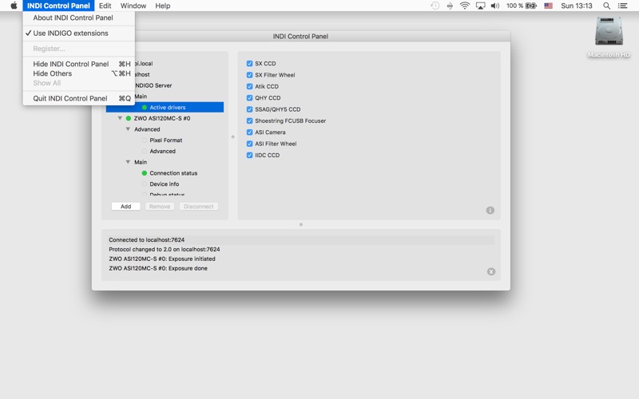Image resolution: width=639 pixels, height=399 pixels.
Task: Click the info icon in drivers panel
Action: [x=490, y=211]
